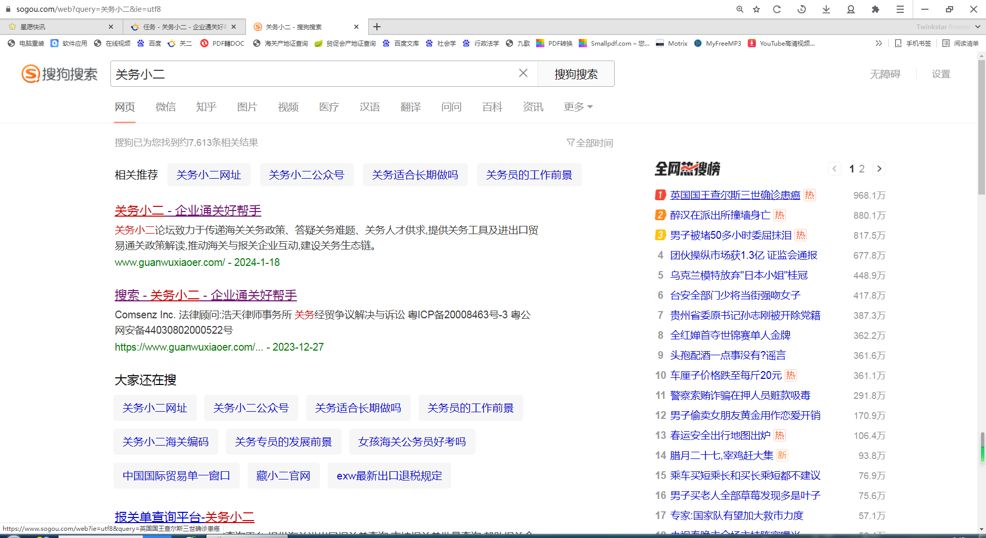This screenshot has width=986, height=538.
Task: Open the YouTube高清视频 bookmark
Action: (x=781, y=44)
